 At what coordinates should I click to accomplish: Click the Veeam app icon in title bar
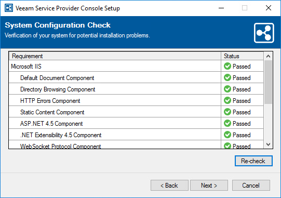coord(9,8)
